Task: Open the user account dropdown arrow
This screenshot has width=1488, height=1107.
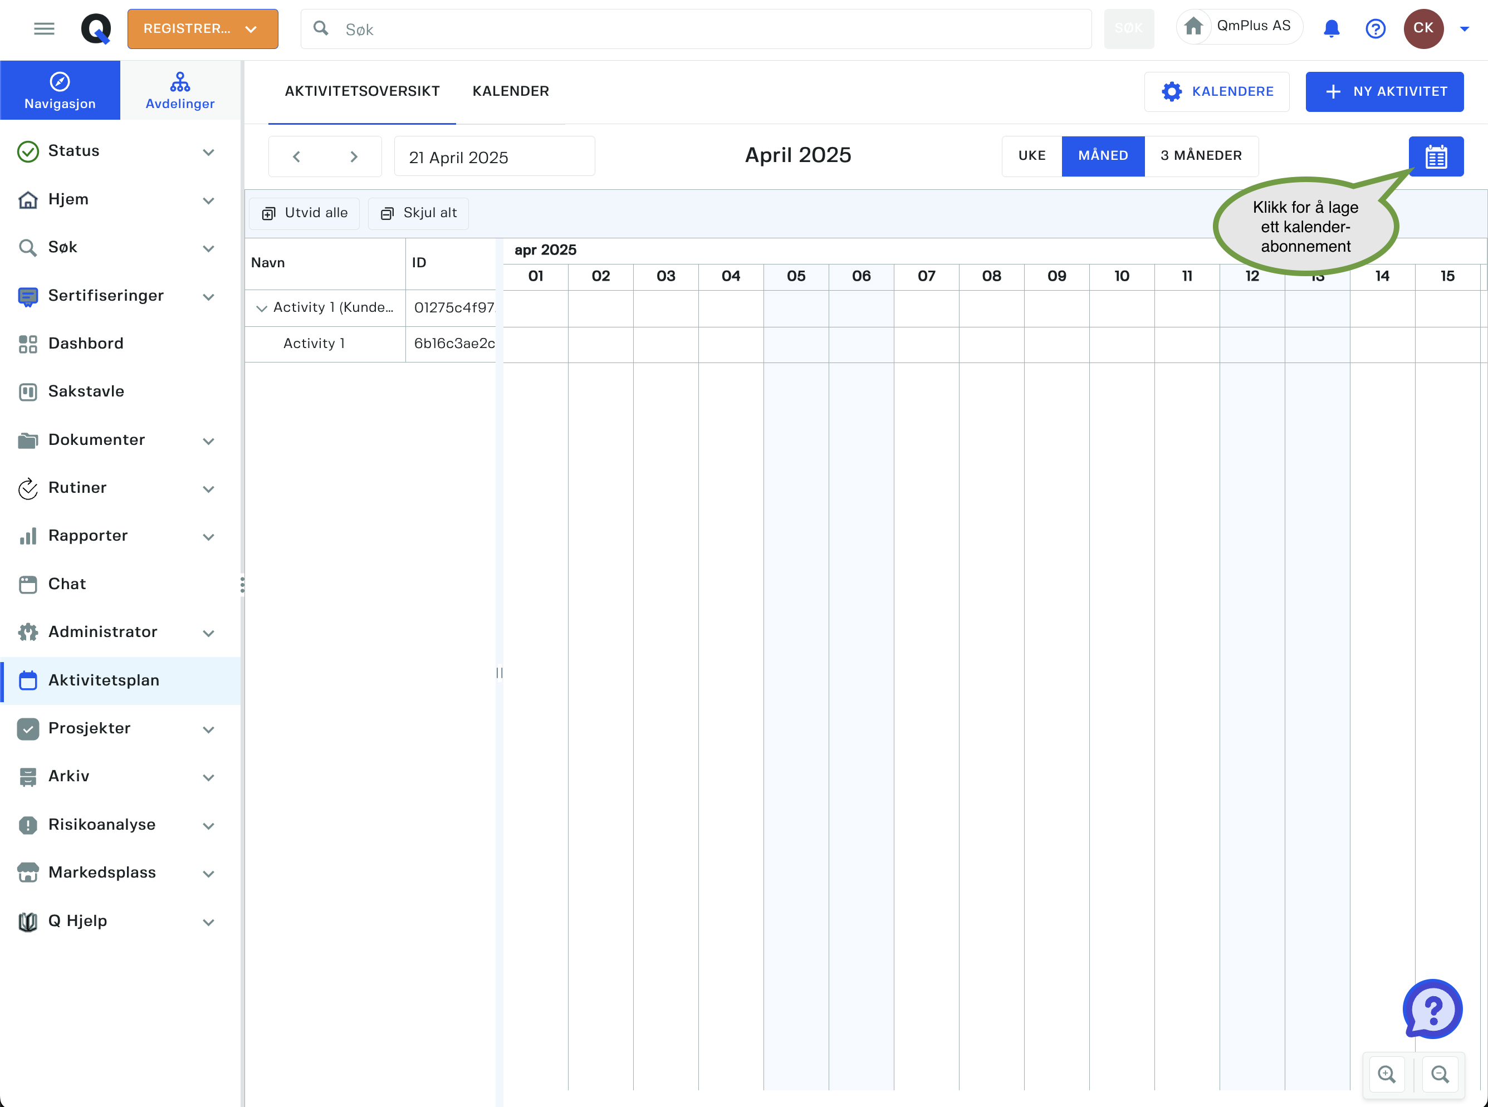Action: pos(1465,29)
